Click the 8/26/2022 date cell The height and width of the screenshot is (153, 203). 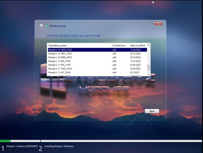click(x=135, y=65)
